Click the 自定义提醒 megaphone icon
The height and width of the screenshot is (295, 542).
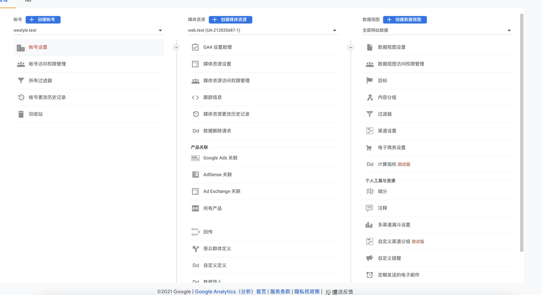click(369, 258)
